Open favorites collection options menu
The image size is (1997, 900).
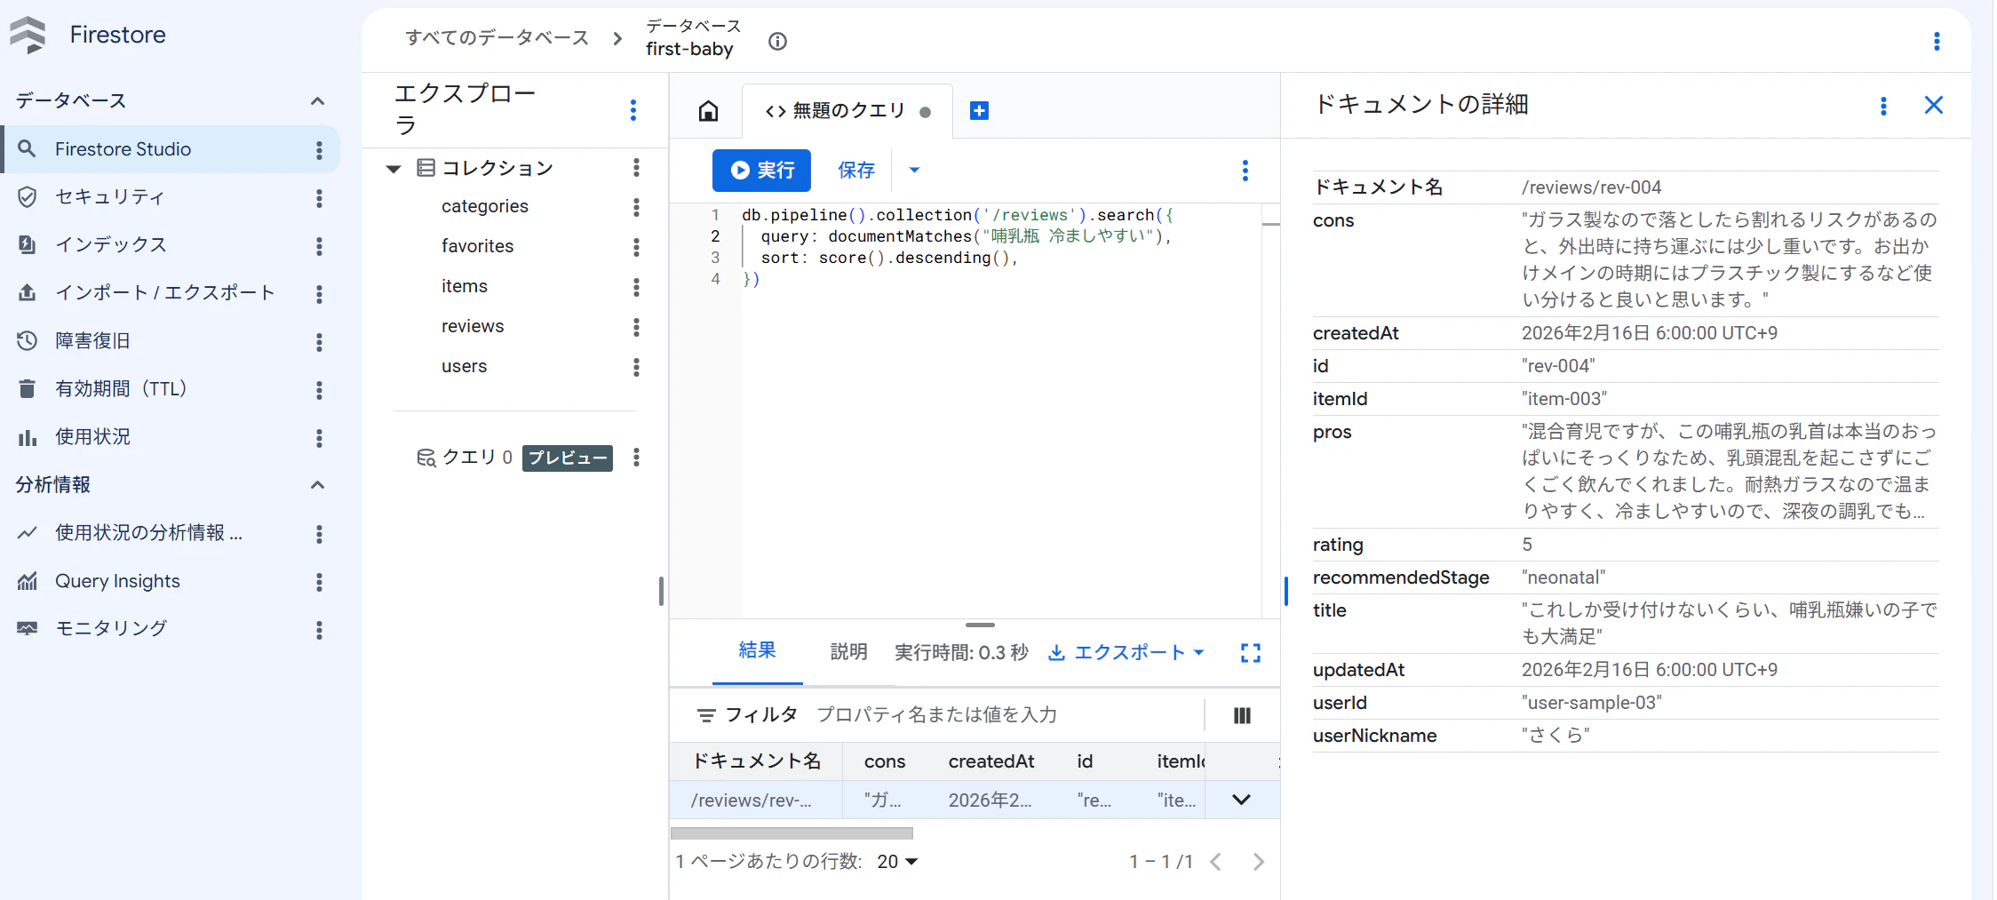tap(636, 247)
